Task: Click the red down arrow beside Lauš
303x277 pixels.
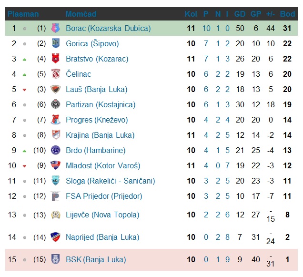Action: click(25, 90)
